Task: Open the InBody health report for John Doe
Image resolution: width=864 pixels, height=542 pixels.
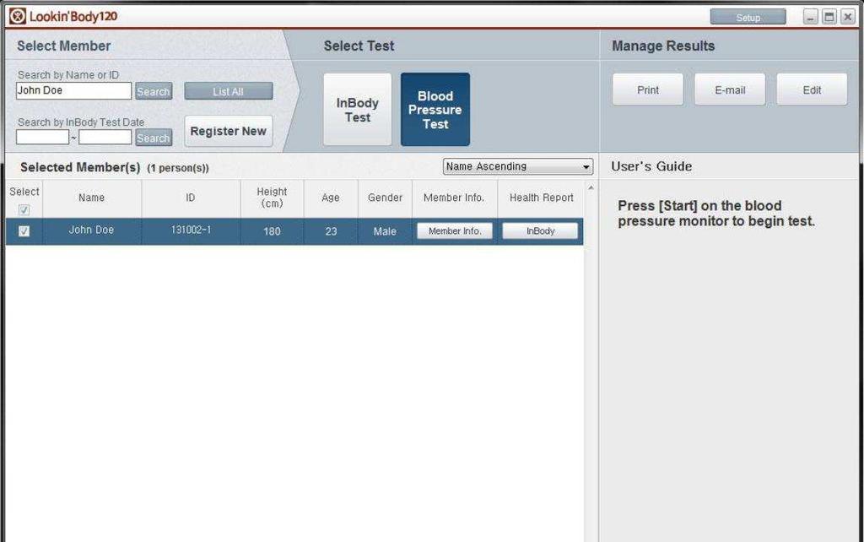Action: [540, 231]
